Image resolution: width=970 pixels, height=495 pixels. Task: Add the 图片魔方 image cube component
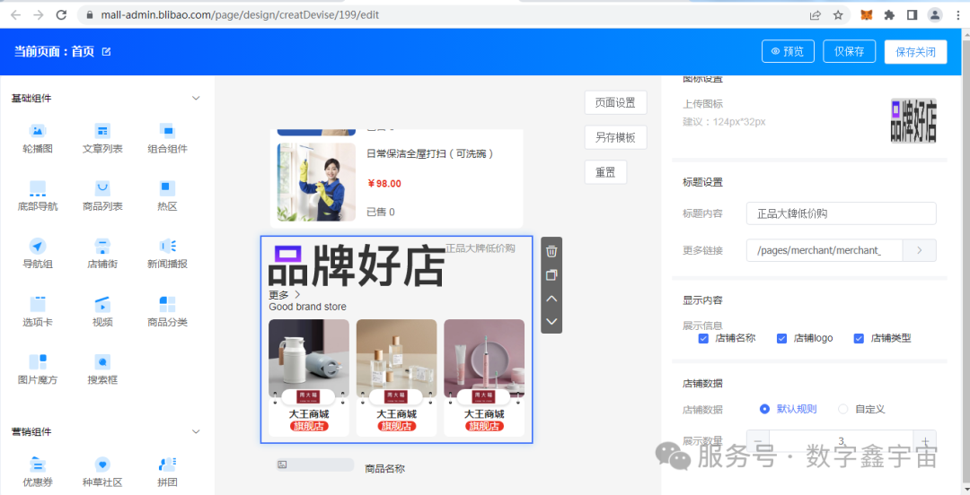point(38,369)
